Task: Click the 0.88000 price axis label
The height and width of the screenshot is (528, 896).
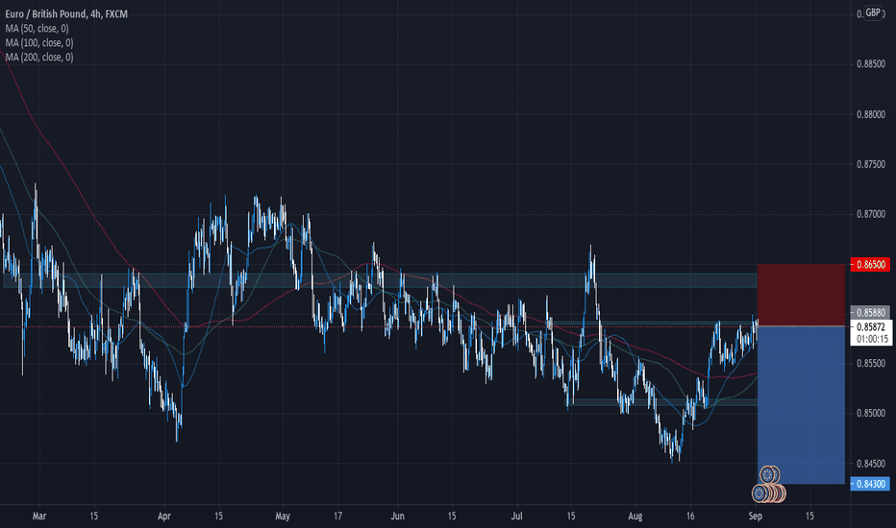Action: [871, 114]
